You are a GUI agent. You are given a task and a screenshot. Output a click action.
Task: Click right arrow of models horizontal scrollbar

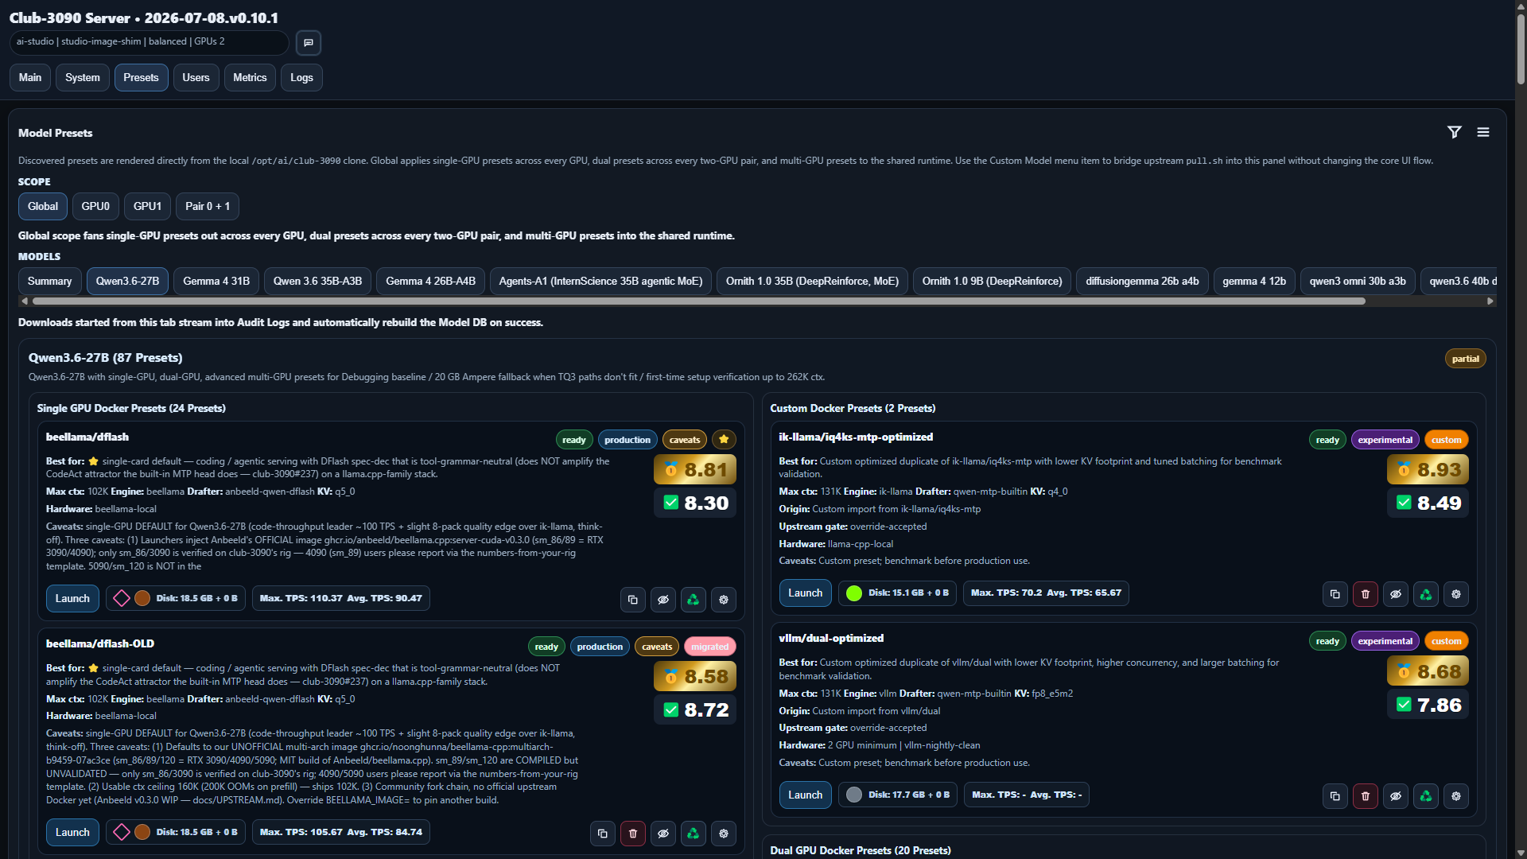1490,301
